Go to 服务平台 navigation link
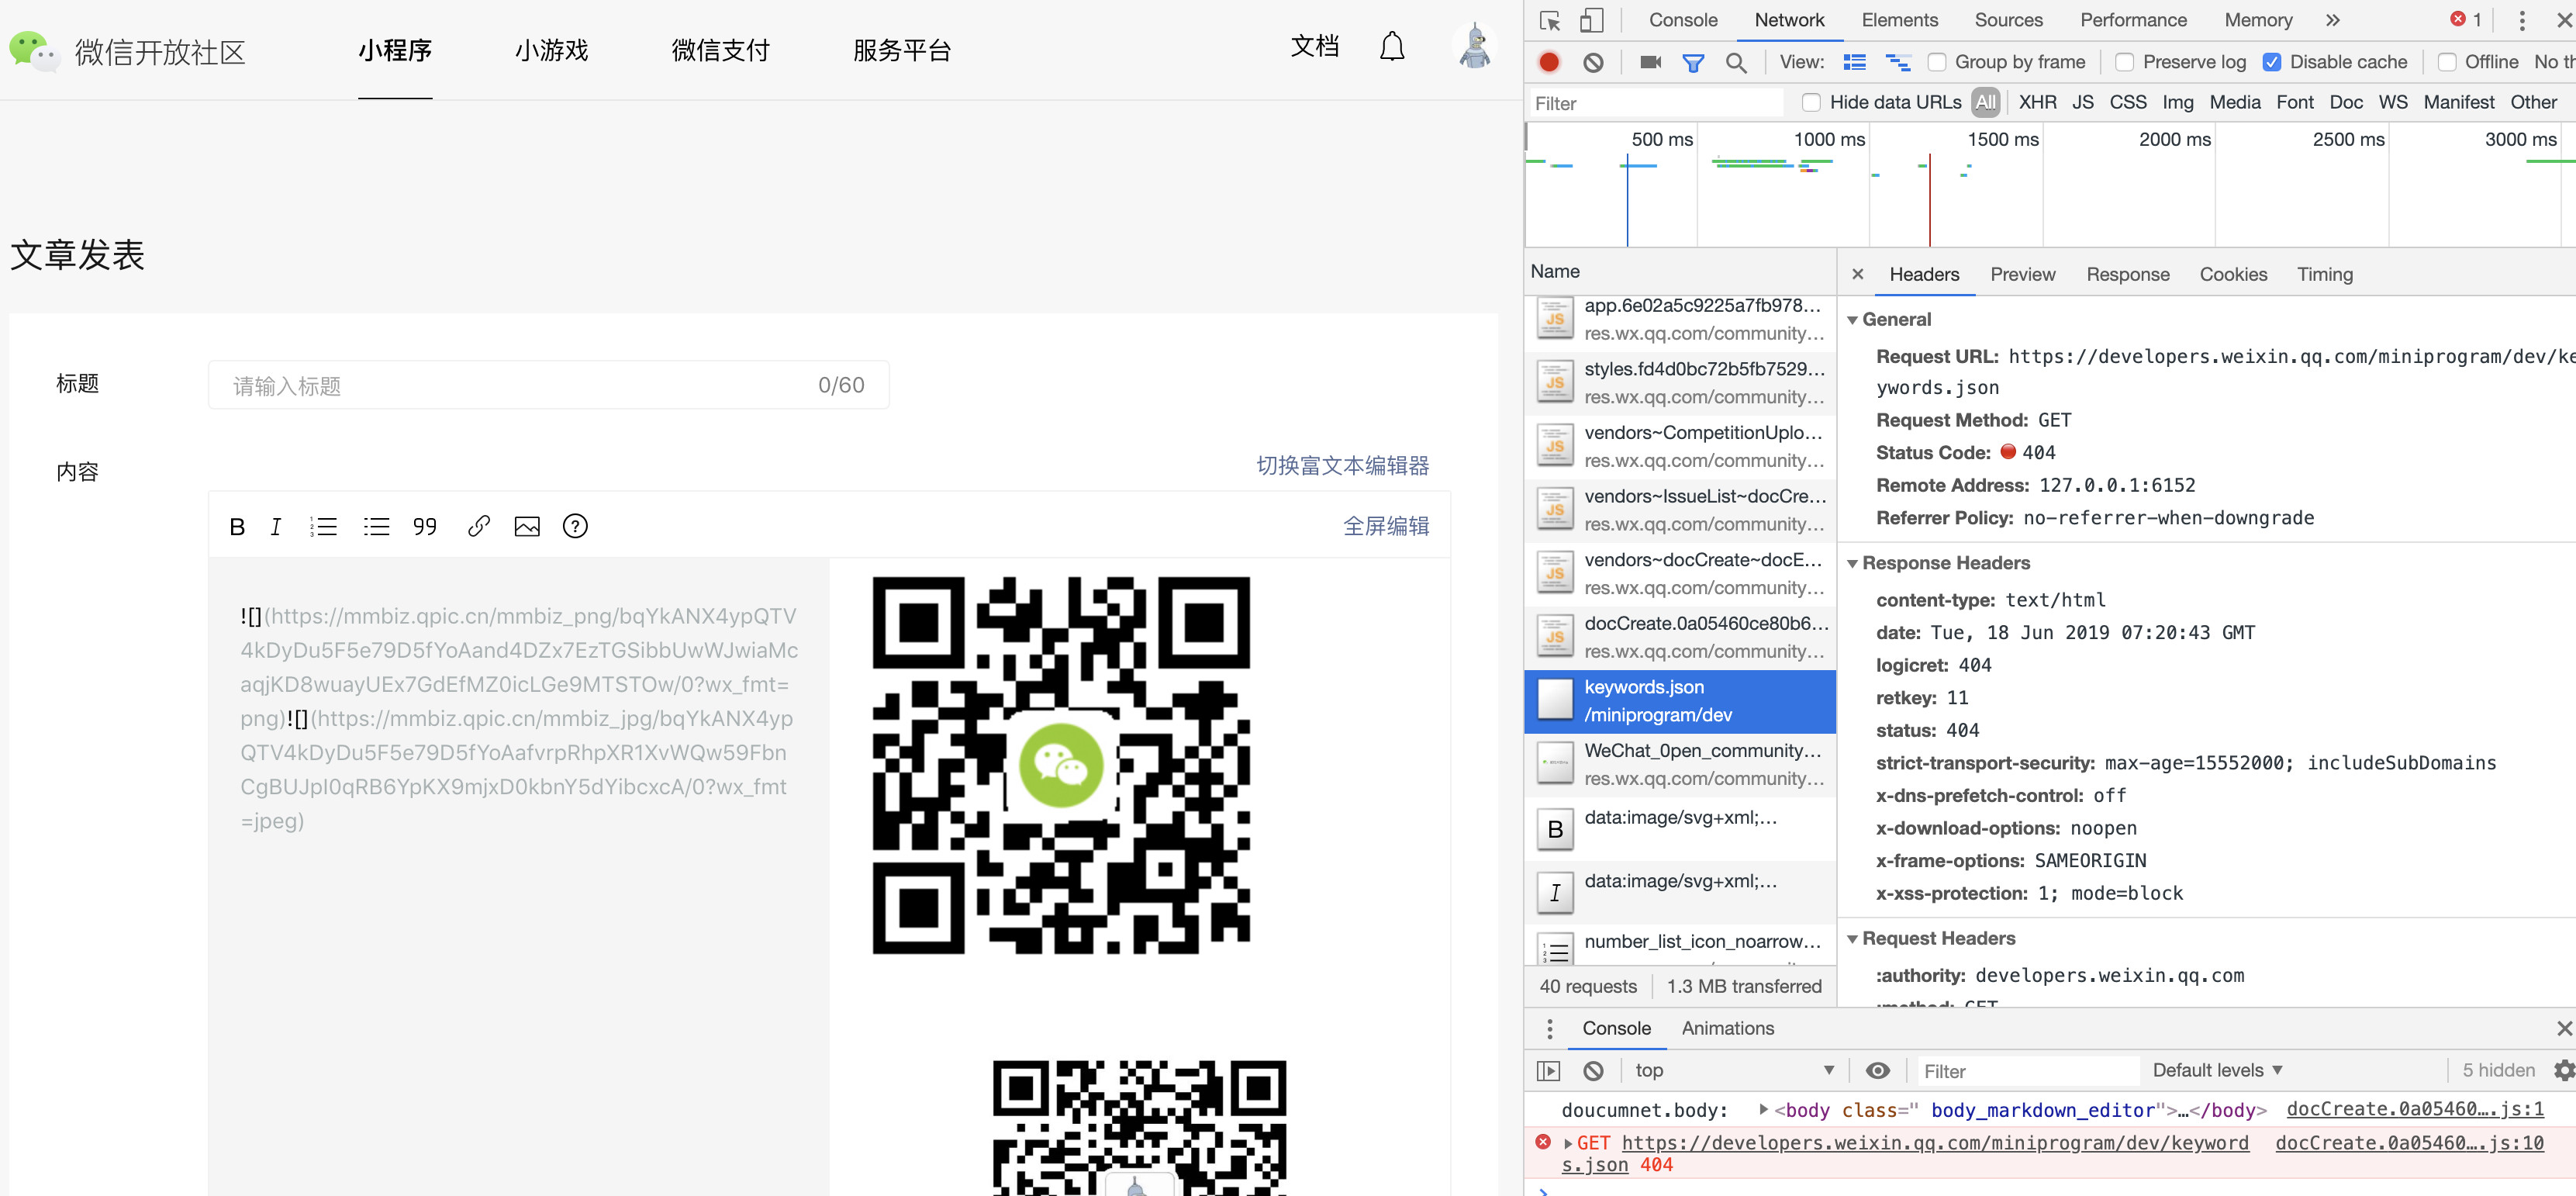 point(901,50)
